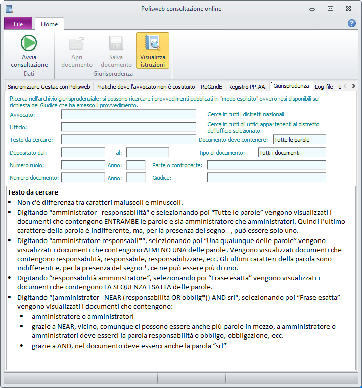Click the Apri documento folder icon
362x388 pixels.
click(77, 43)
